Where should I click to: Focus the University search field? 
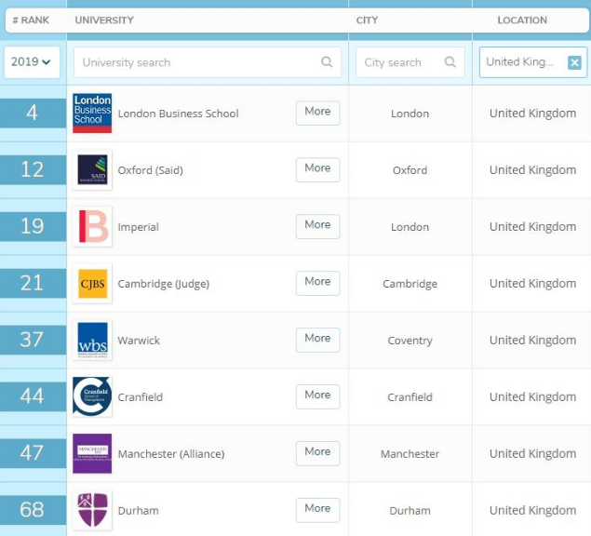pyautogui.click(x=195, y=62)
